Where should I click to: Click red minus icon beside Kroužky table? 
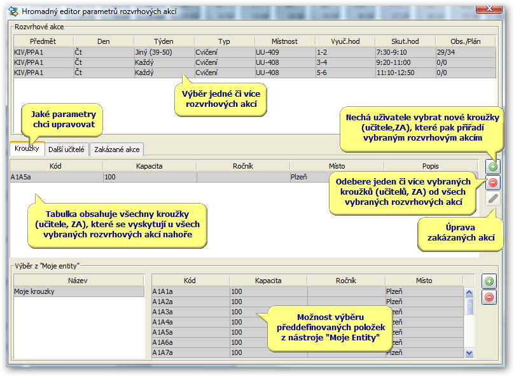(493, 183)
